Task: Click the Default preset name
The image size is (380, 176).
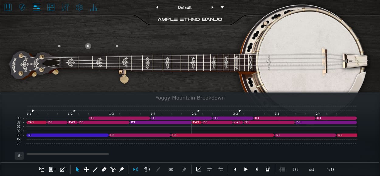Action: click(x=185, y=7)
